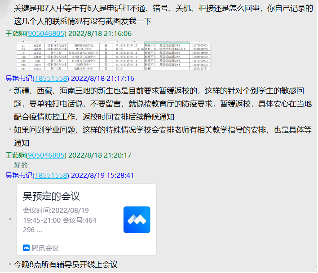
Task: Open the spreadsheet screenshot image
Action: click(x=113, y=56)
